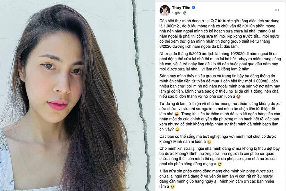
Task: Click the emoji after final 'lắm ạ'
Action: click(x=172, y=187)
